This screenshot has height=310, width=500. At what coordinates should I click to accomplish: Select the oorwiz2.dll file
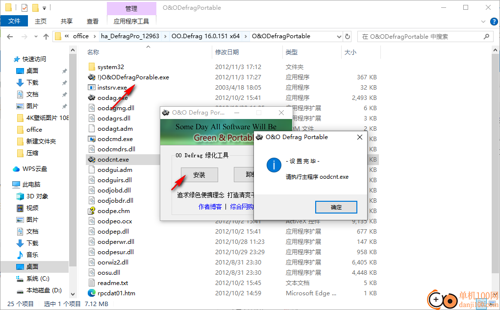click(x=113, y=262)
